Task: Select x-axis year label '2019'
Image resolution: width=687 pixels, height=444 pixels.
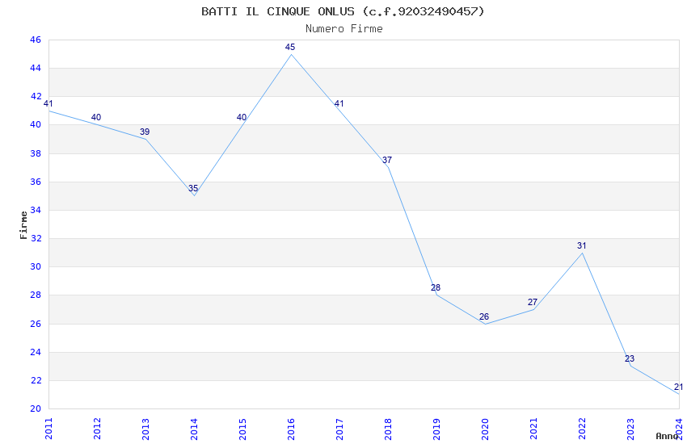Action: (x=436, y=429)
